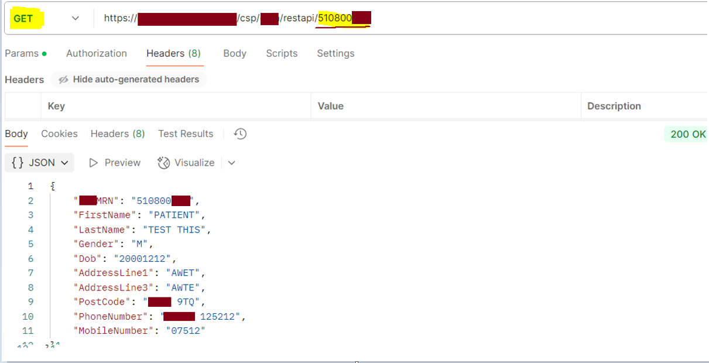Switch to the Scripts tab

pos(282,53)
